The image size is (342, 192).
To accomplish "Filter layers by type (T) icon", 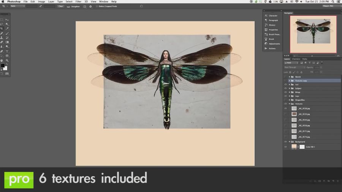I will click(309, 63).
